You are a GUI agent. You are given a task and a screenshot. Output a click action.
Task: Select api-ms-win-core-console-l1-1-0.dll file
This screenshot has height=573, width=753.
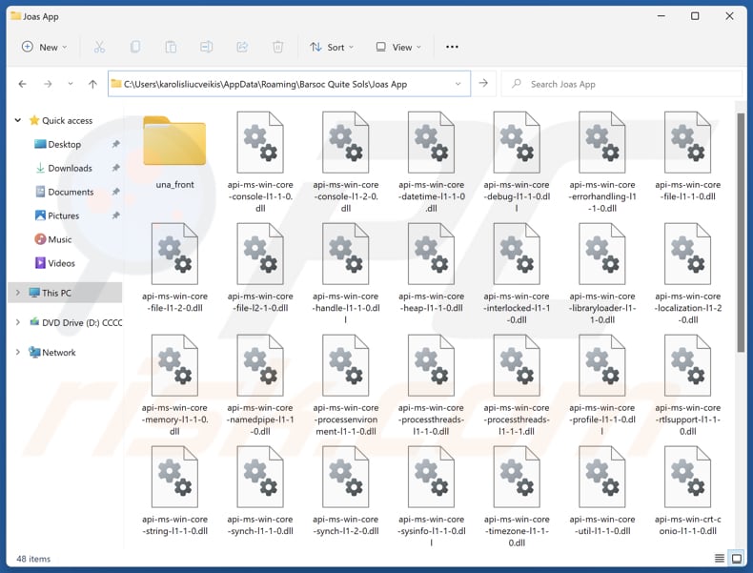260,162
